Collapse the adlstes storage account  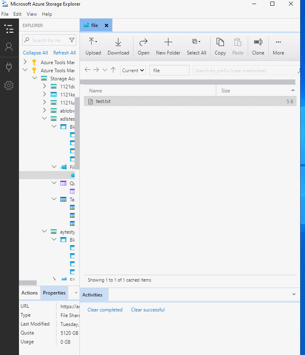[x=44, y=119]
